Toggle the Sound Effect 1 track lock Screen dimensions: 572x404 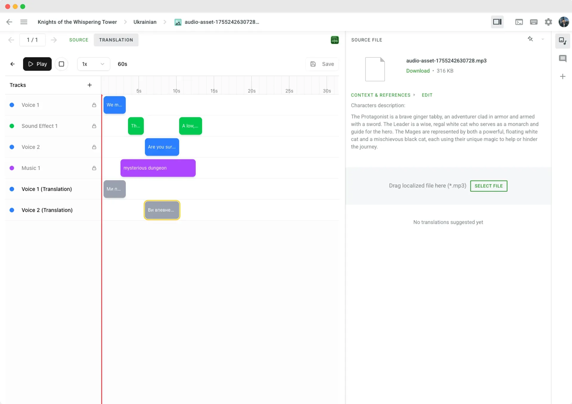[94, 126]
